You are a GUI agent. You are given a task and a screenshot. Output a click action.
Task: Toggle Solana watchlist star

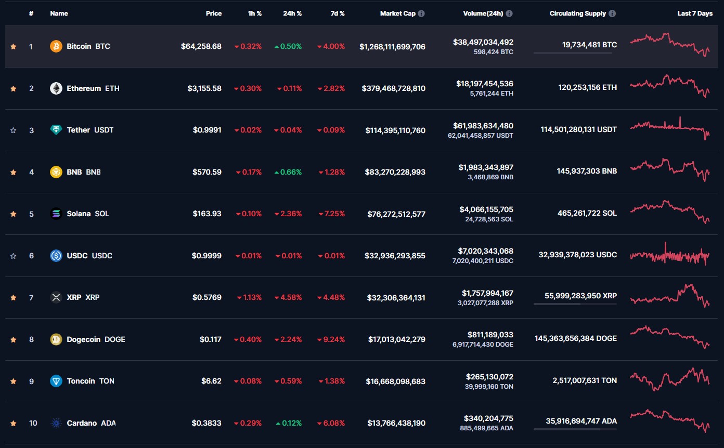point(14,214)
